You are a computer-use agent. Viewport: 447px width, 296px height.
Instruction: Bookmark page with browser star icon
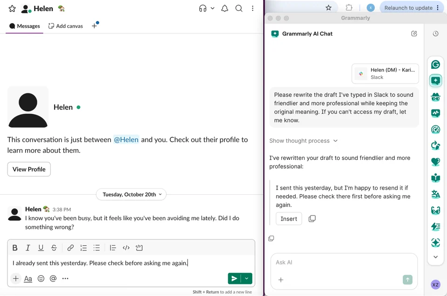329,8
